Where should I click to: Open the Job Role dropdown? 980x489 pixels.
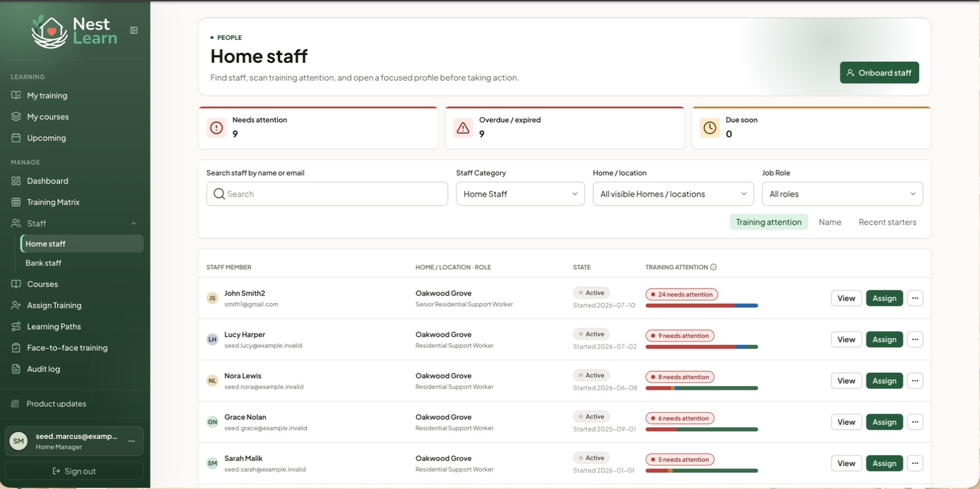842,194
